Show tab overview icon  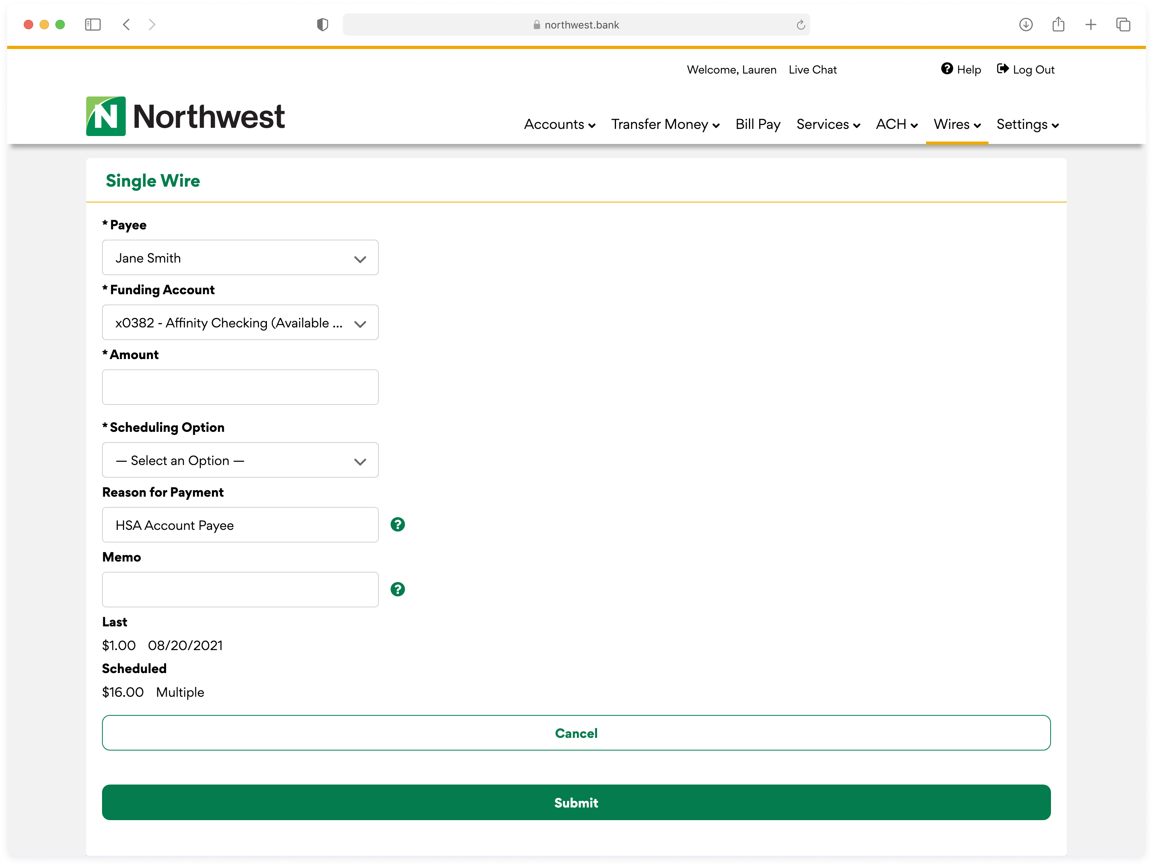tap(1123, 25)
